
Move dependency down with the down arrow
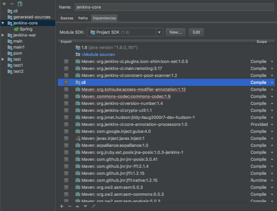point(85,206)
